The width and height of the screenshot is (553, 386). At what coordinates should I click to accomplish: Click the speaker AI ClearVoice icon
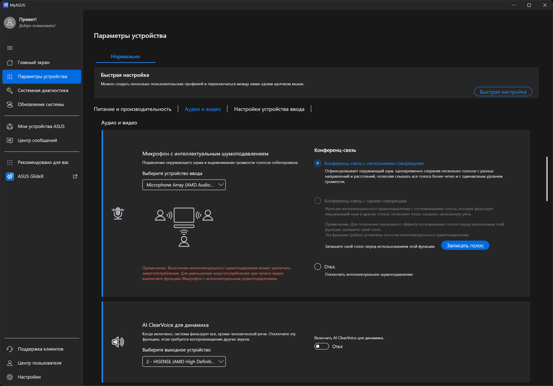coord(118,342)
